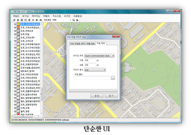Click the symbol icon of 도로_지하도로 layer
Screen dimensions: 191x135
pos(18,31)
